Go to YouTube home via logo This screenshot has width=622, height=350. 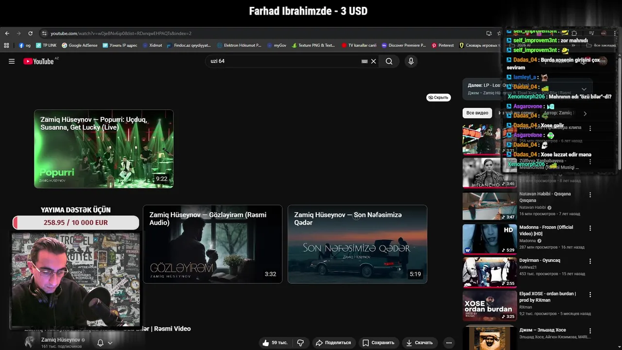39,61
